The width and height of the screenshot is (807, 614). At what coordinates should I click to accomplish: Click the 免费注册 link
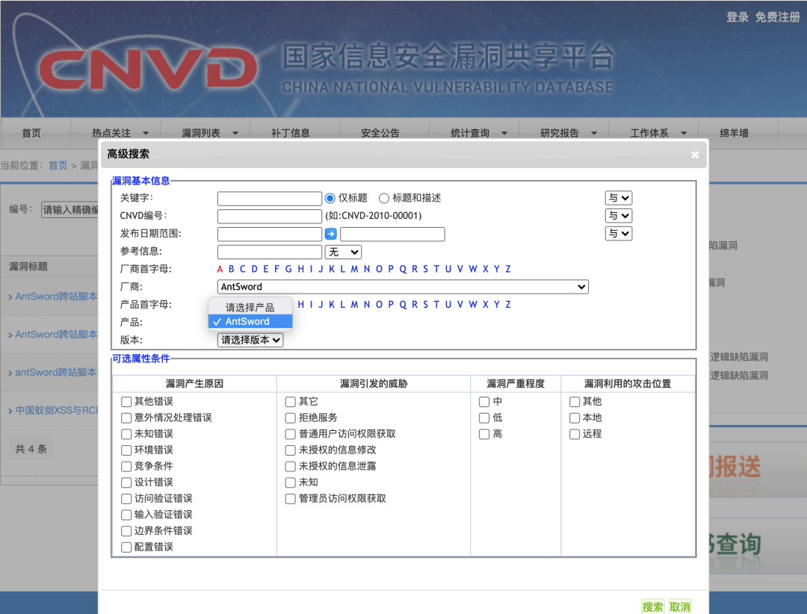(x=778, y=17)
